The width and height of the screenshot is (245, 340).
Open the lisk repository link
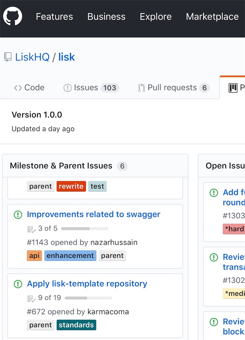(66, 57)
